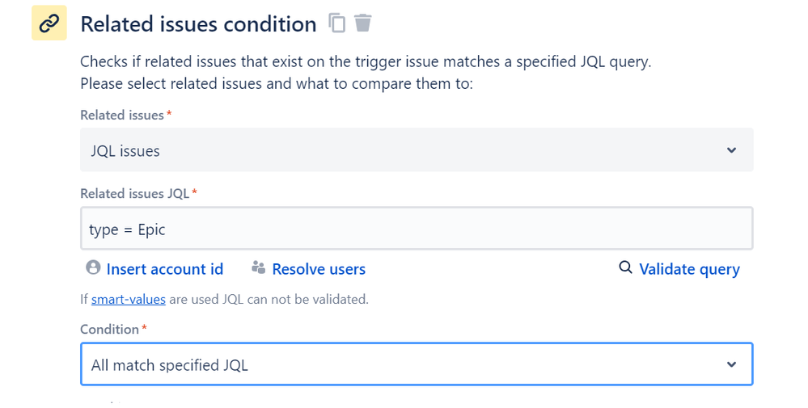Expand the Condition dropdown chevron
The width and height of the screenshot is (808, 408).
731,364
